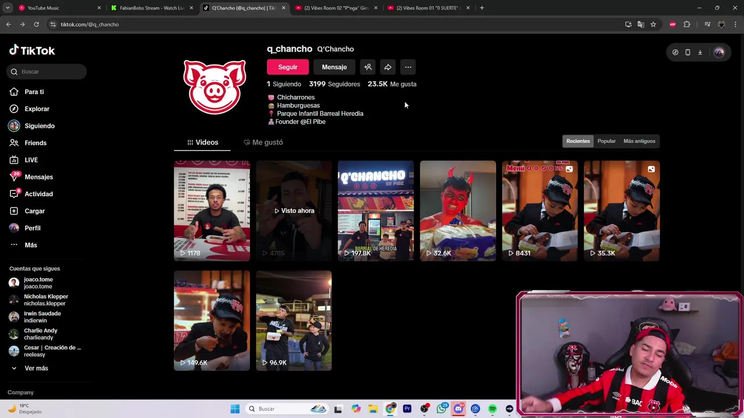This screenshot has height=418, width=744.
Task: Switch to FabianBolss Stream tab
Action: [152, 8]
